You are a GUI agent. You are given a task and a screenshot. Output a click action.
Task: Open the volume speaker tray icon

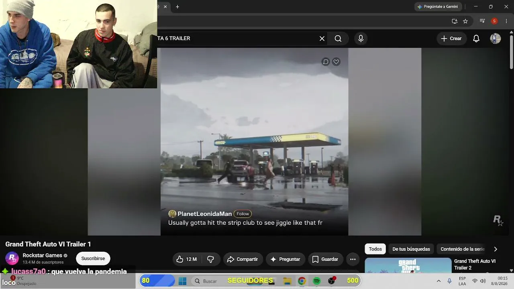tap(483, 281)
